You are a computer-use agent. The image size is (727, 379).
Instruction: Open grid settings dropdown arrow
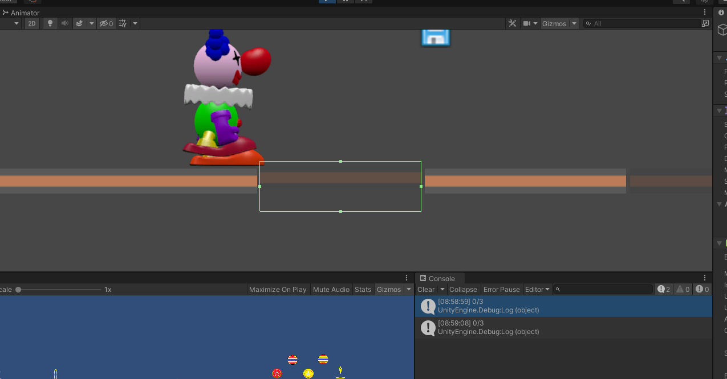(x=135, y=23)
